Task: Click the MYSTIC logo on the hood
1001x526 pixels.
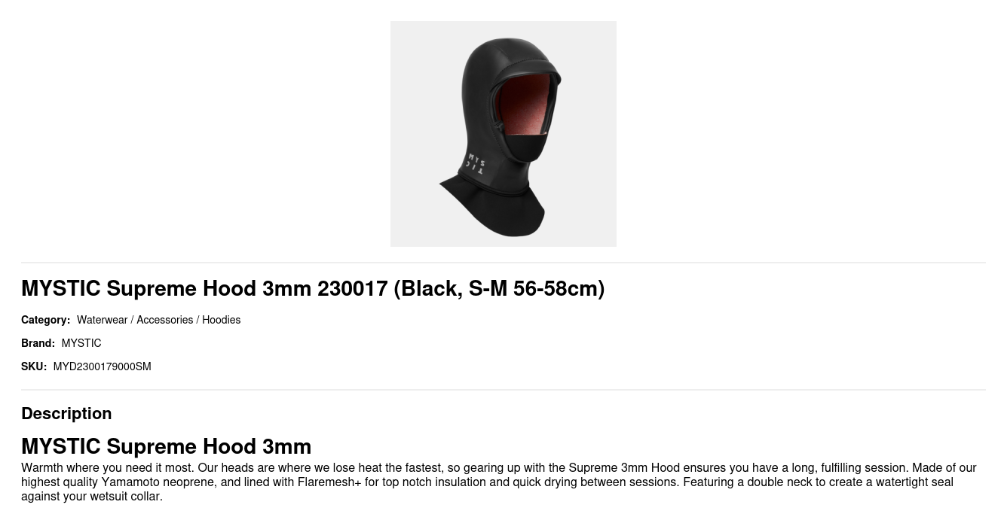Action: pos(476,165)
